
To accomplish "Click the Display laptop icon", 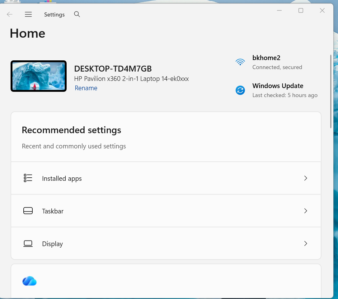I will click(28, 244).
